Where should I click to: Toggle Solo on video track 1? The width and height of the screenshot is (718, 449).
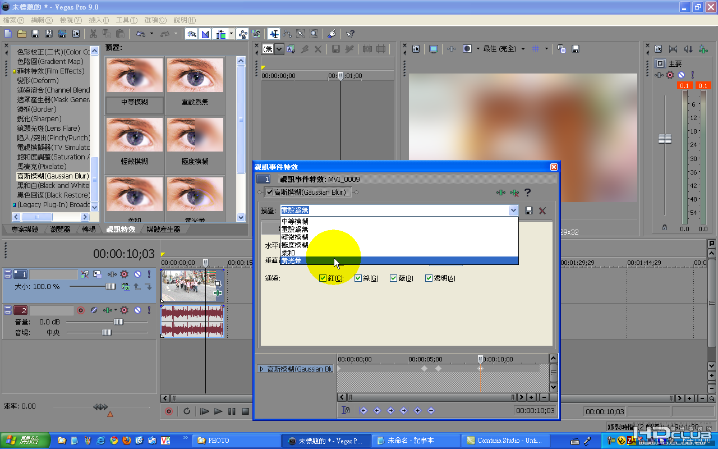[149, 274]
